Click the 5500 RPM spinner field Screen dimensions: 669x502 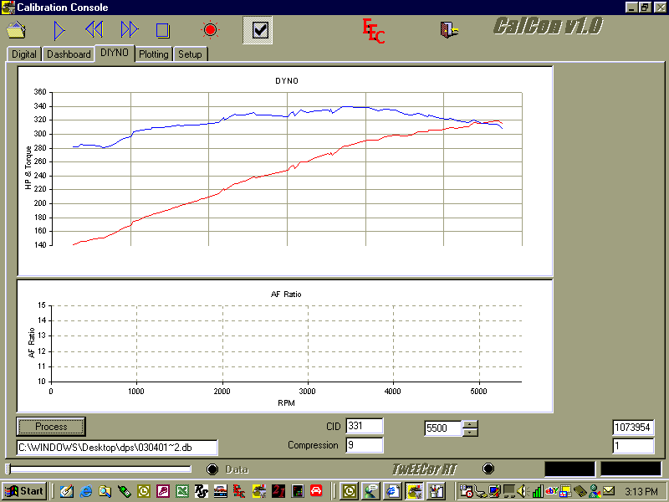pyautogui.click(x=443, y=428)
